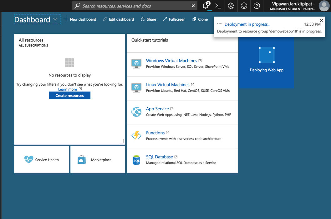Open the Windows Virtual Machines tutorial link
This screenshot has width=331, height=219.
[171, 61]
